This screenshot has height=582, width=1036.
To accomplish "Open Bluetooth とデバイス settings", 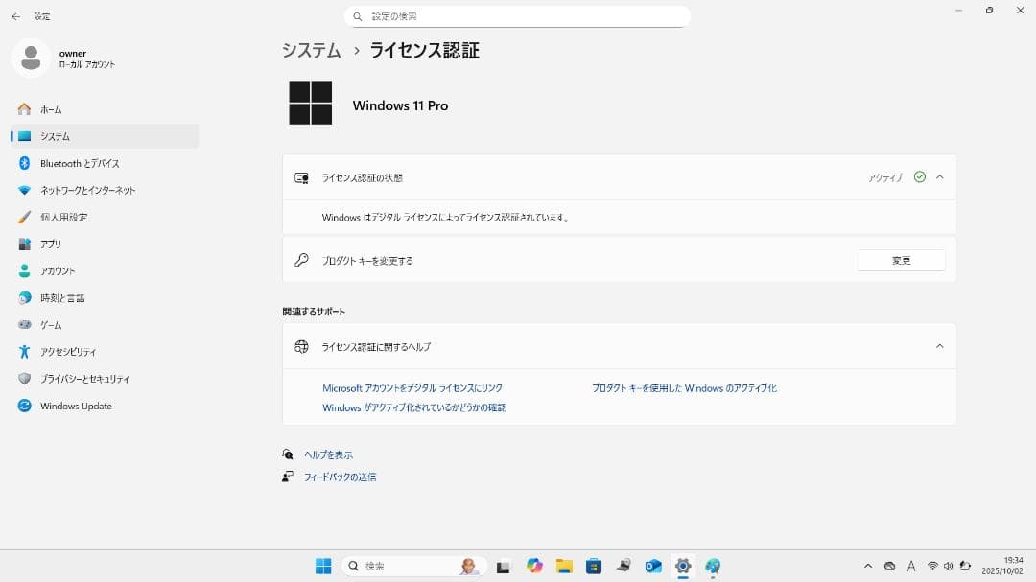I will (77, 163).
